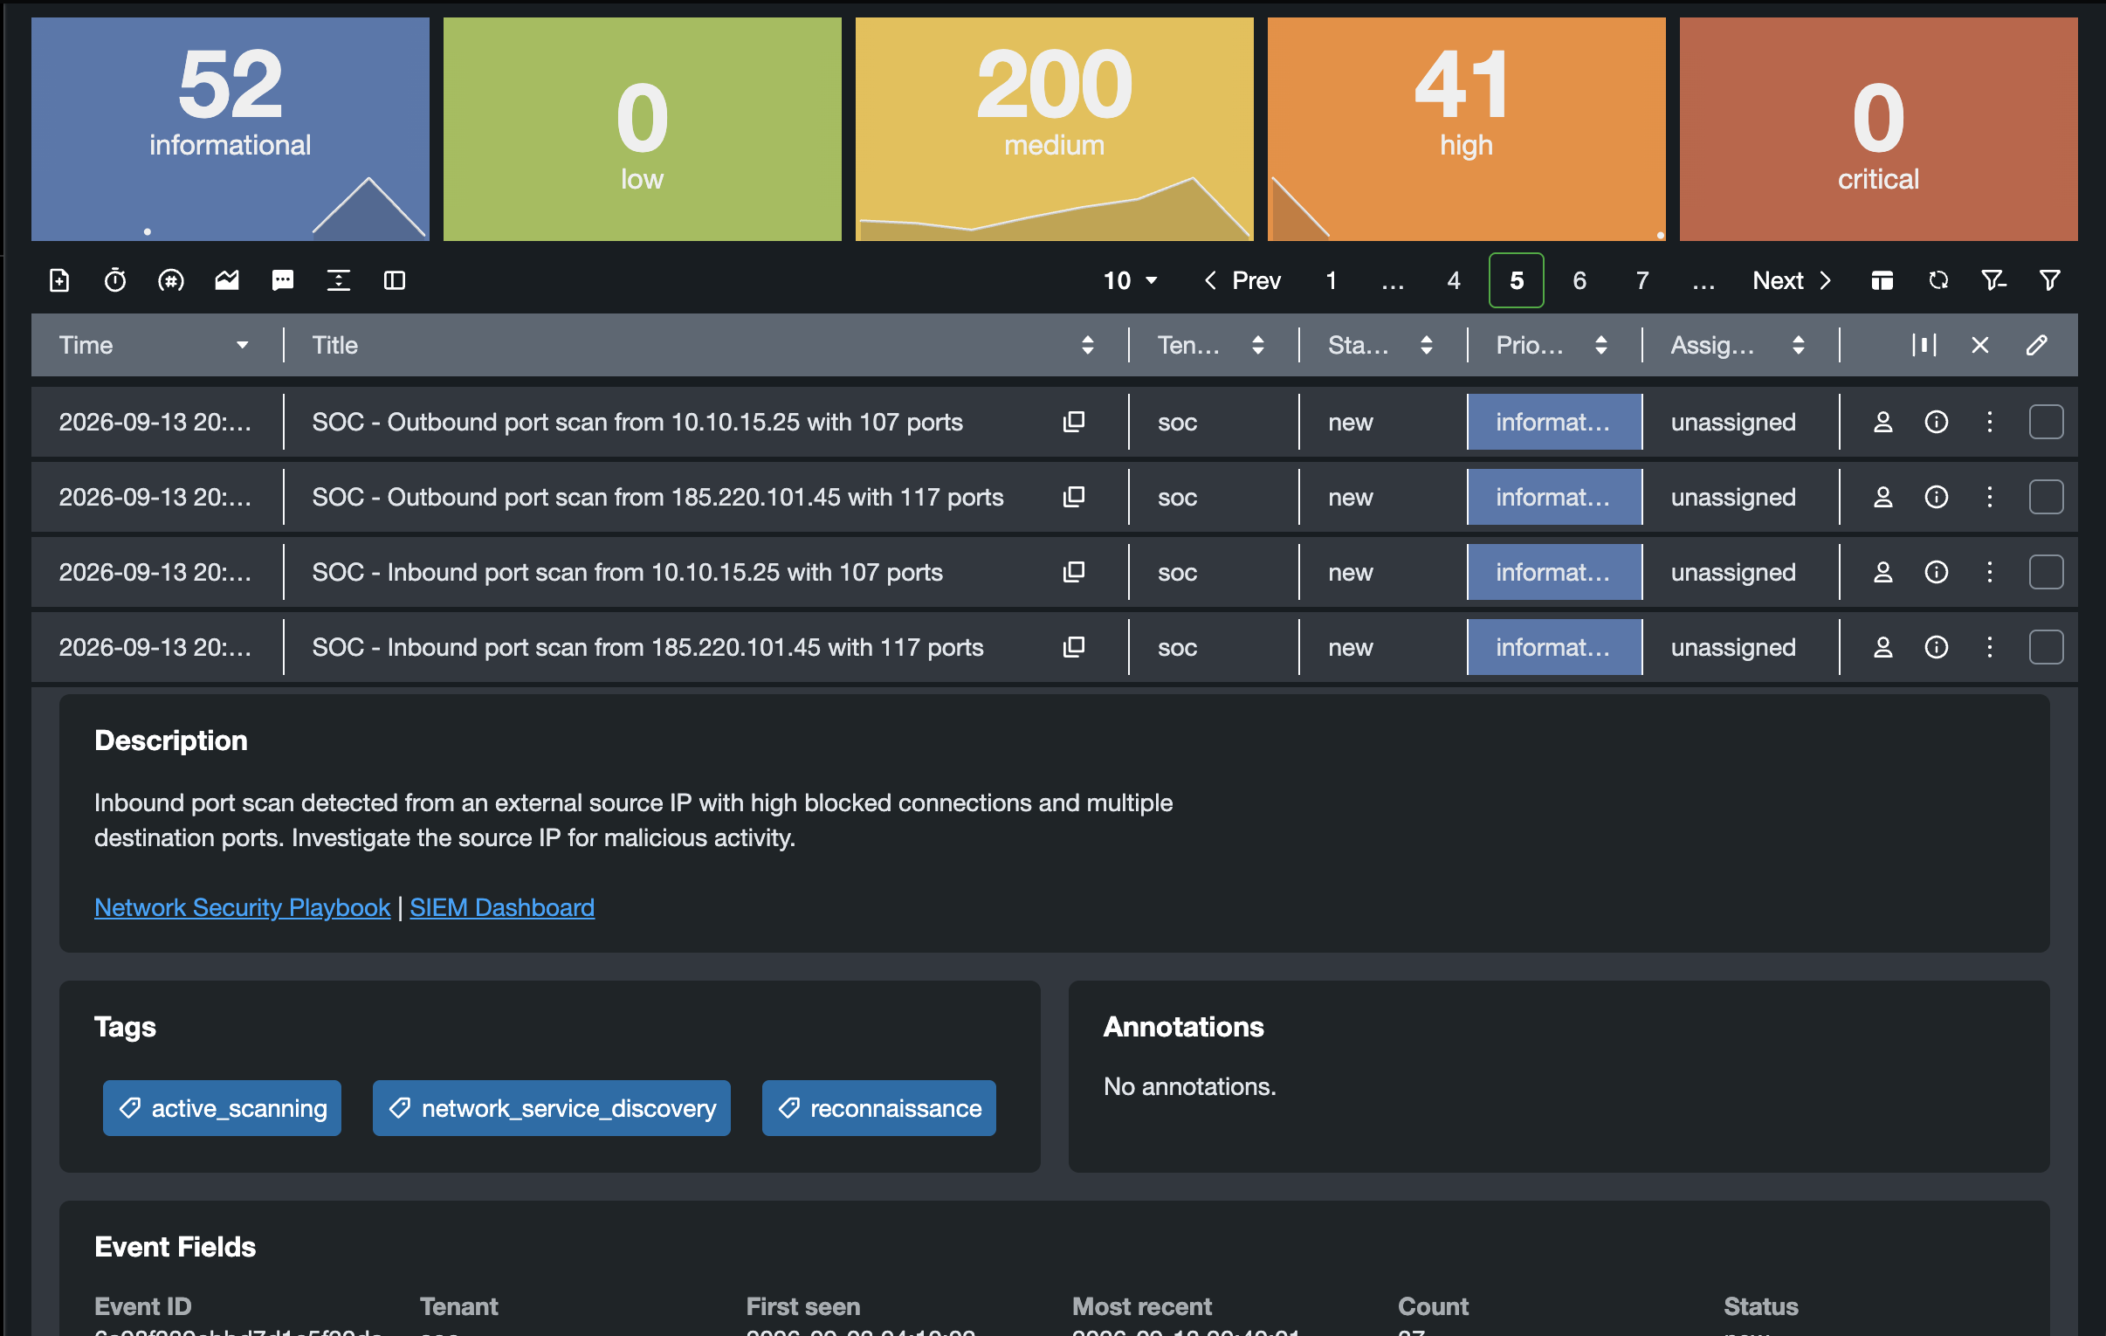
Task: Sort by the Priority column arrows
Action: [x=1600, y=345]
